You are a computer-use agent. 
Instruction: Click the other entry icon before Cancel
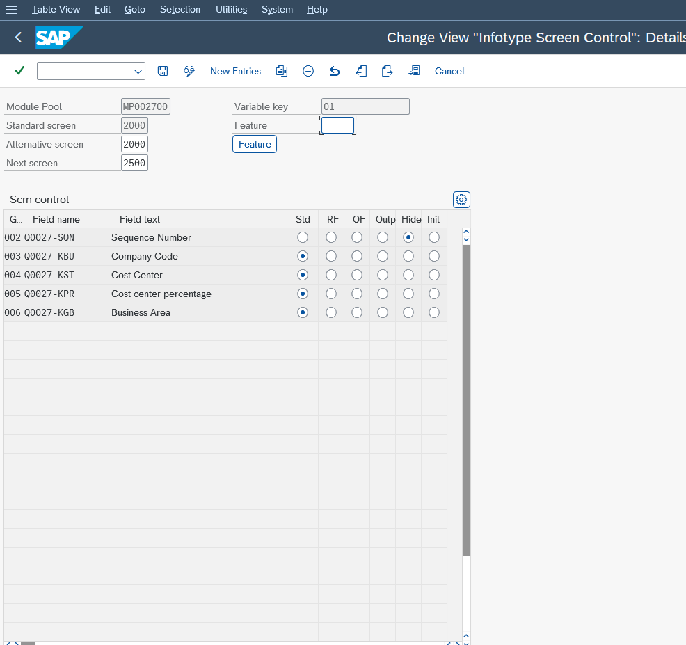click(414, 71)
